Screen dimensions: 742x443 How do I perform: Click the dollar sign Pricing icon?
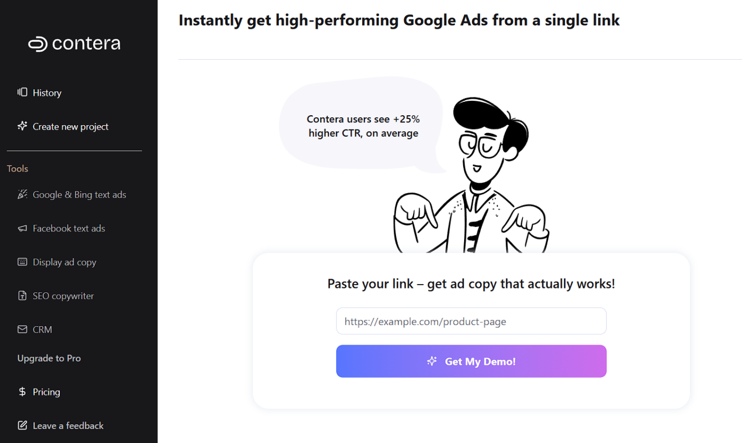[22, 392]
